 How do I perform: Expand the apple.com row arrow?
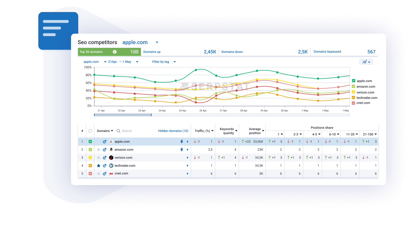click(x=188, y=142)
